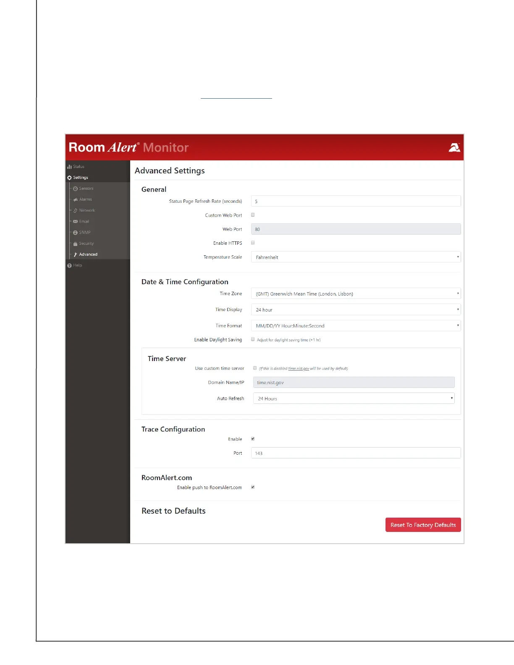This screenshot has height=665, width=514.
Task: Expand the Time Display dropdown
Action: click(x=356, y=309)
